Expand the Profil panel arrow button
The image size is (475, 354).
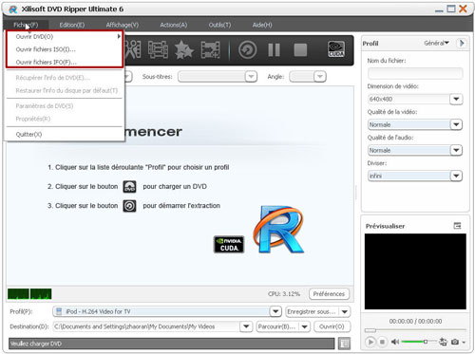[462, 43]
